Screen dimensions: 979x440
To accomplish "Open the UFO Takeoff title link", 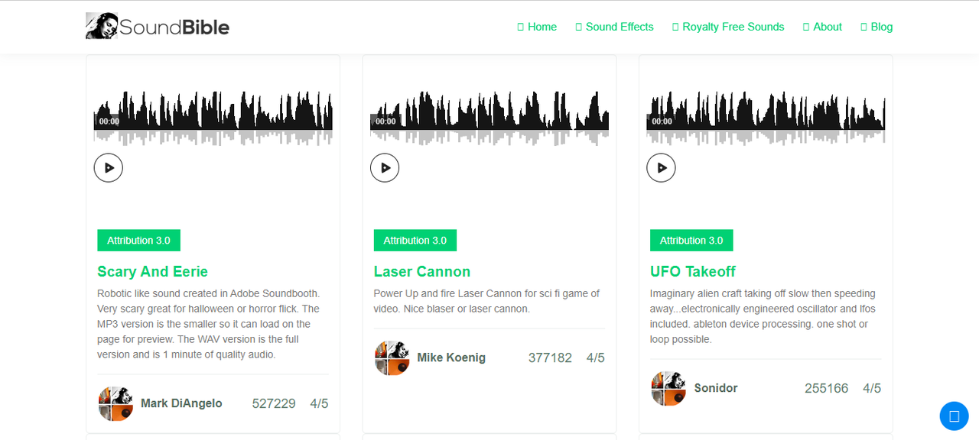I will [x=692, y=272].
